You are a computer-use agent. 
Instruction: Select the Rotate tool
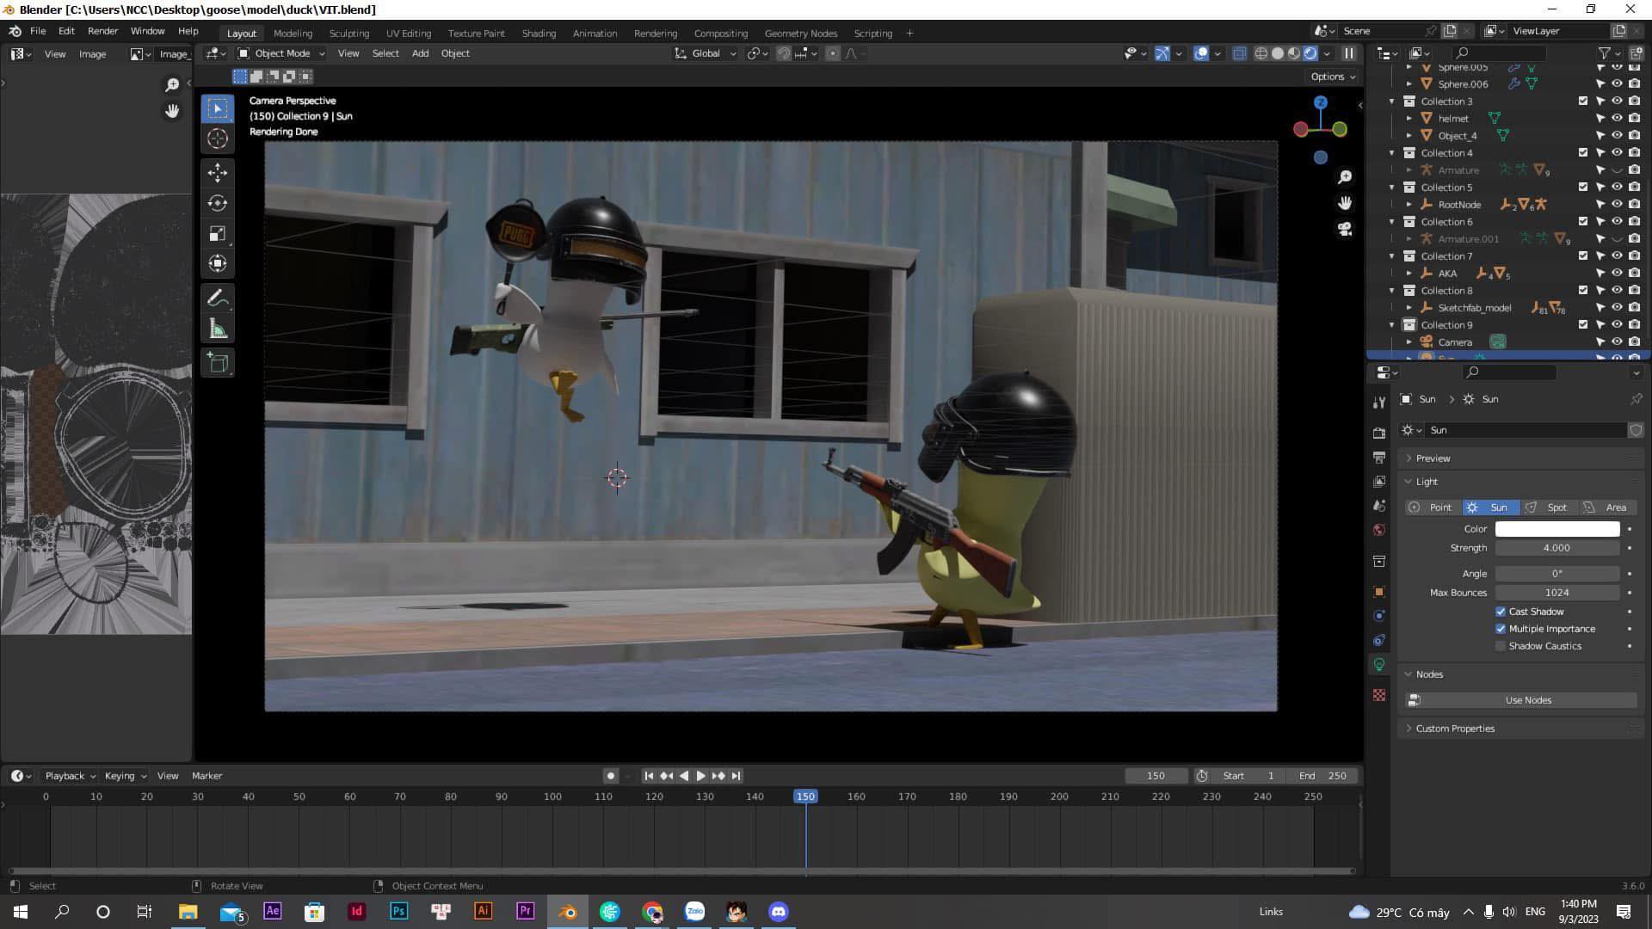tap(218, 203)
